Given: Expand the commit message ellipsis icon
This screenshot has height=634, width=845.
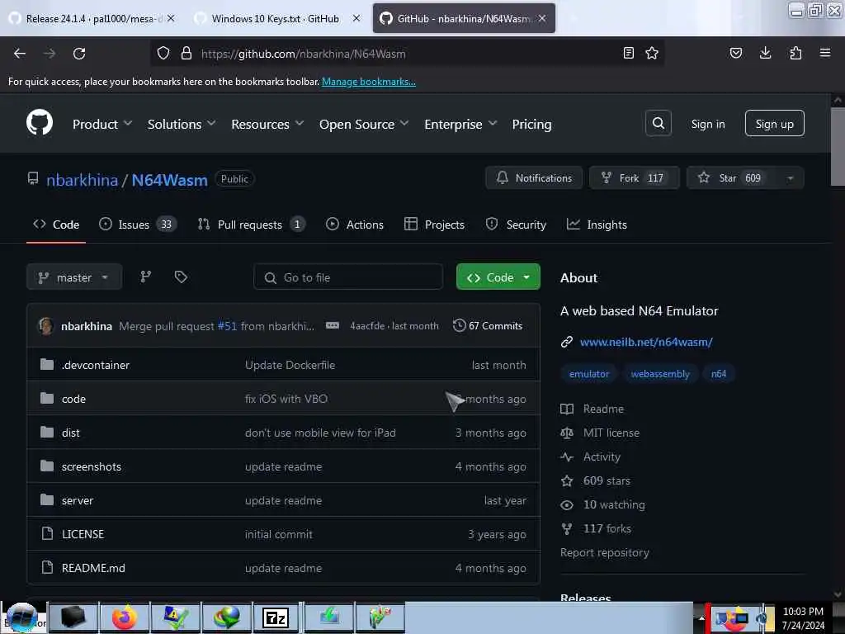Looking at the screenshot, I should coord(333,325).
